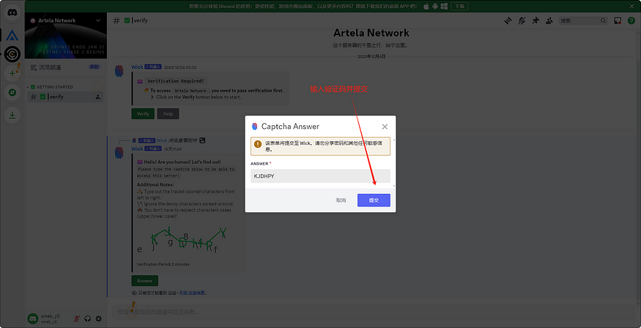Click the create invite icon on verify channel
Screen dimensions: 641x328
pyautogui.click(x=97, y=97)
